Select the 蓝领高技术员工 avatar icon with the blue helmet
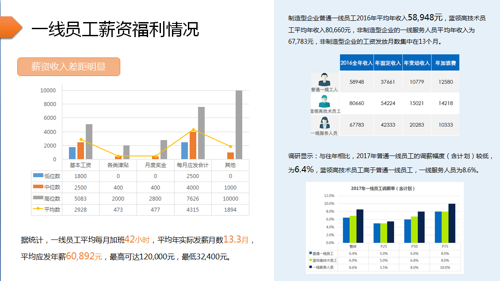500x281 pixels. click(x=325, y=101)
